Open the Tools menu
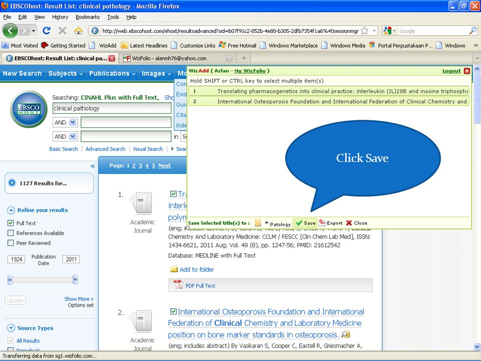Screen dimensions: 481x361 113,17
